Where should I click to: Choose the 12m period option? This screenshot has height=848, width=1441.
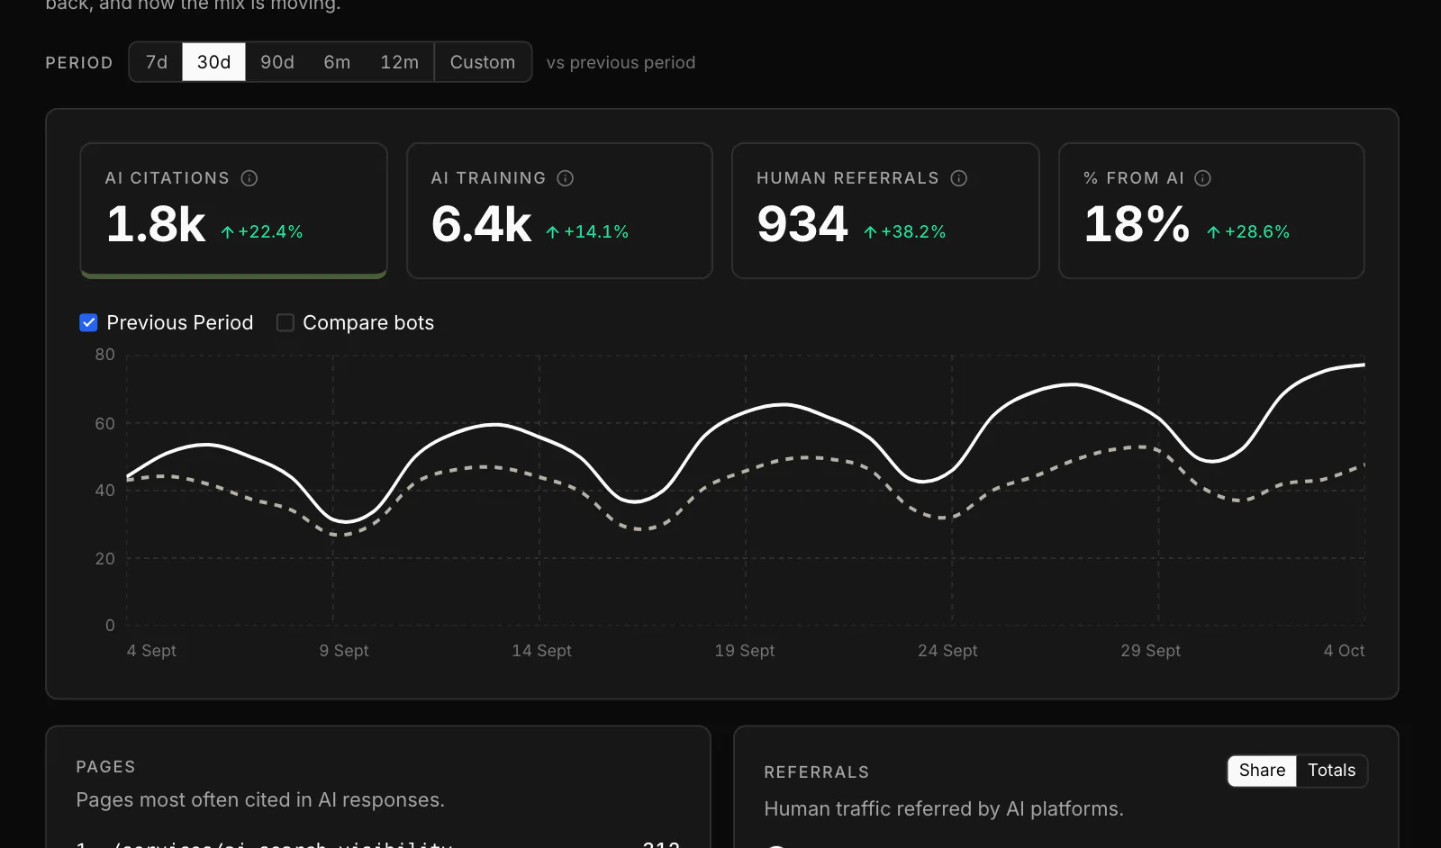400,62
